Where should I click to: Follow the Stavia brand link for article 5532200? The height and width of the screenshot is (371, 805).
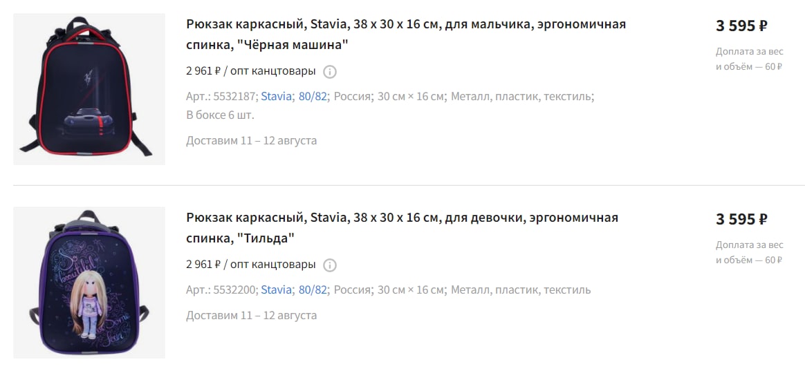tap(276, 290)
